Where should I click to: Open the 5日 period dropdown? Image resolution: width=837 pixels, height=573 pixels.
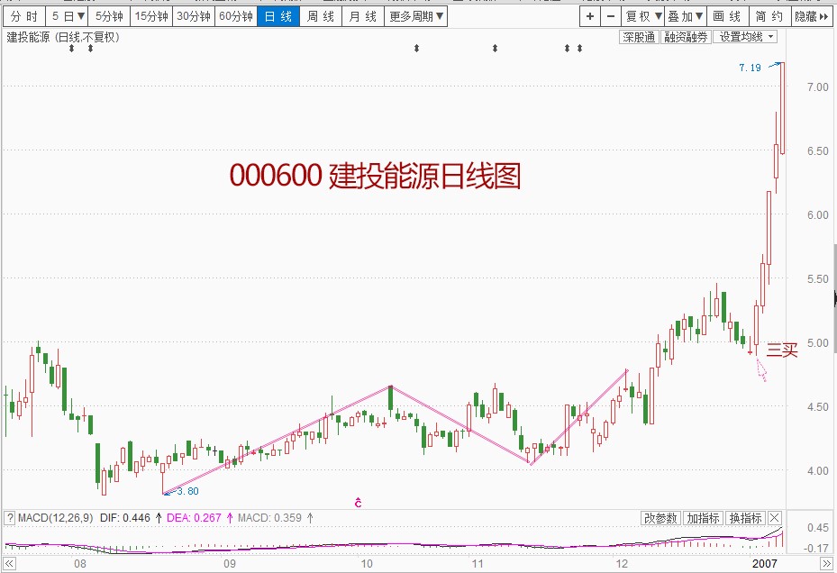point(68,16)
